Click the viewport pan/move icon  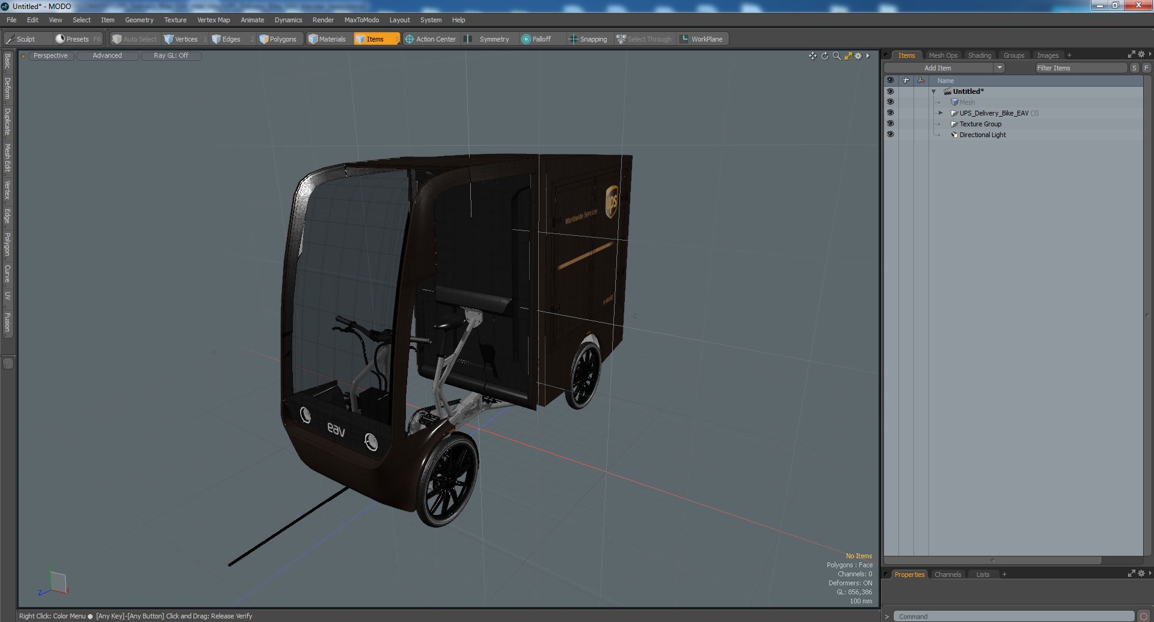click(812, 56)
